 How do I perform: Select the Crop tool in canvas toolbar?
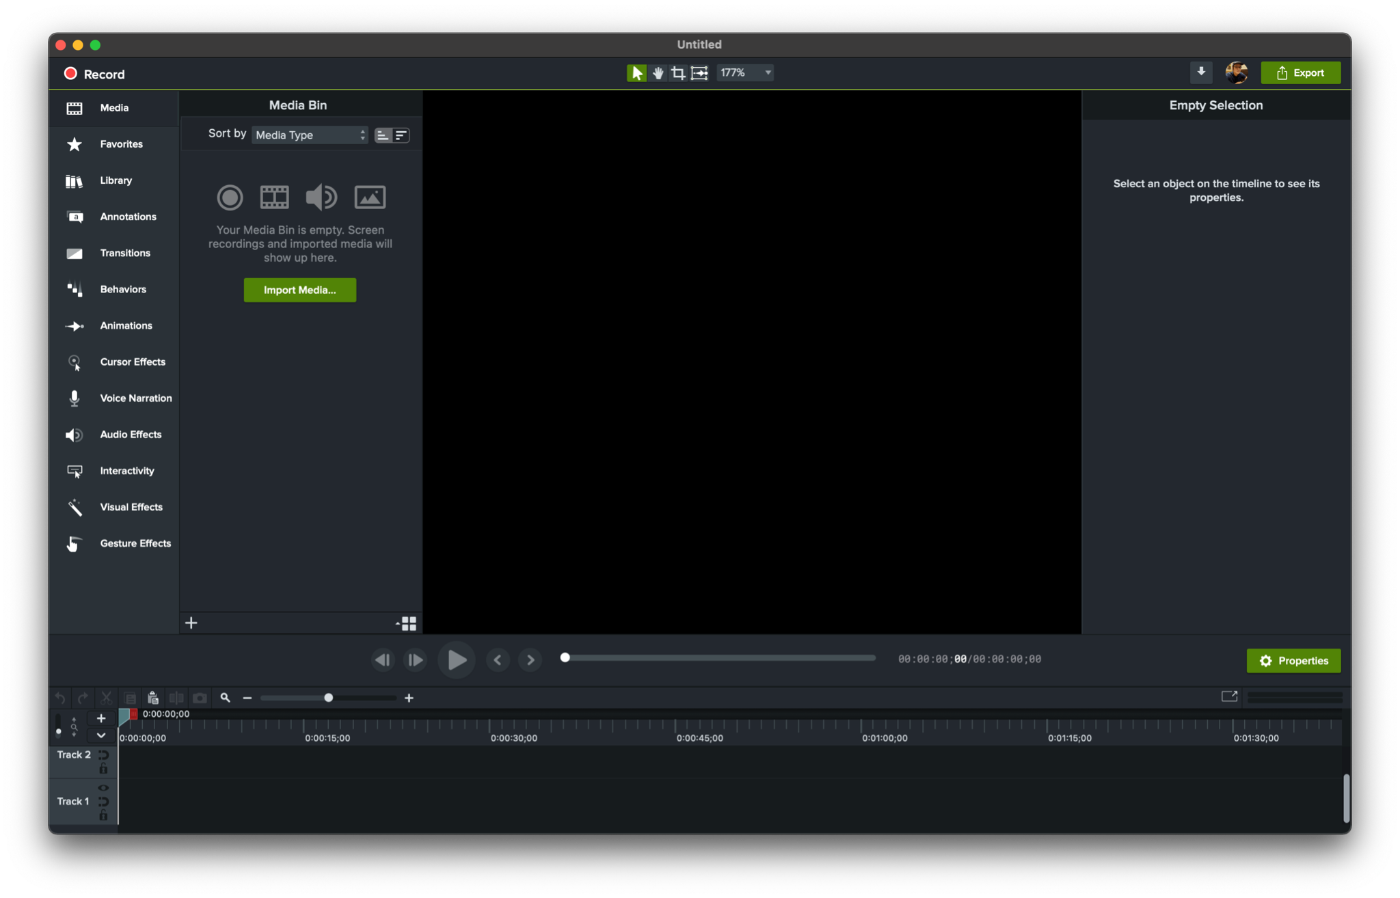pos(678,73)
